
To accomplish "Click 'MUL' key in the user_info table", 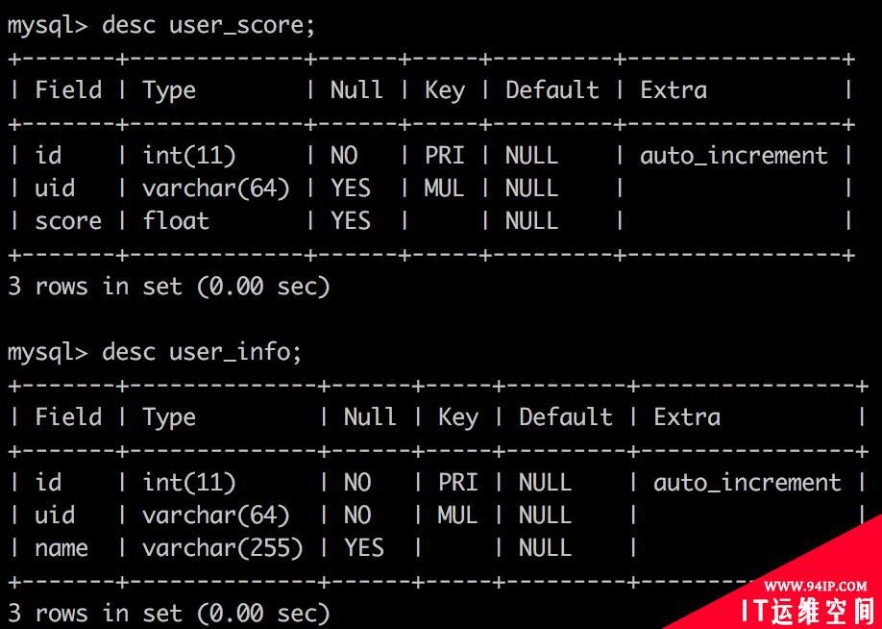I will click(x=458, y=516).
